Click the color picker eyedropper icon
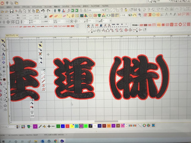The height and width of the screenshot is (143, 191). tap(40, 126)
